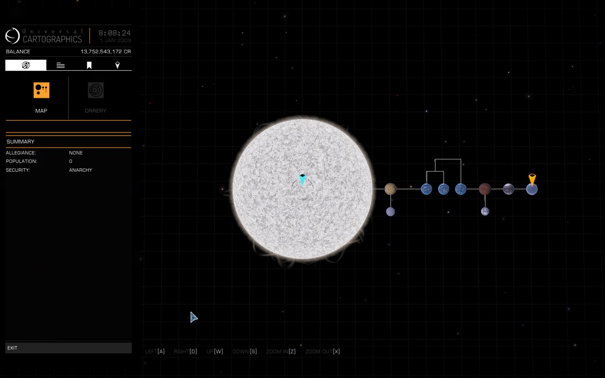Viewport: 605px width, 378px height.
Task: Click the cyan ship marker on the star
Action: [302, 179]
